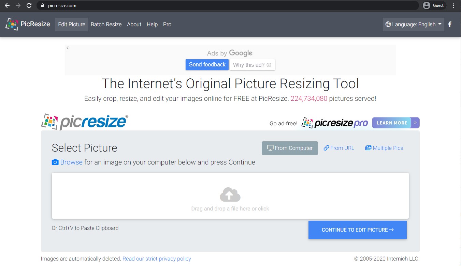Click the Why this ad? button
461x266 pixels.
[252, 65]
